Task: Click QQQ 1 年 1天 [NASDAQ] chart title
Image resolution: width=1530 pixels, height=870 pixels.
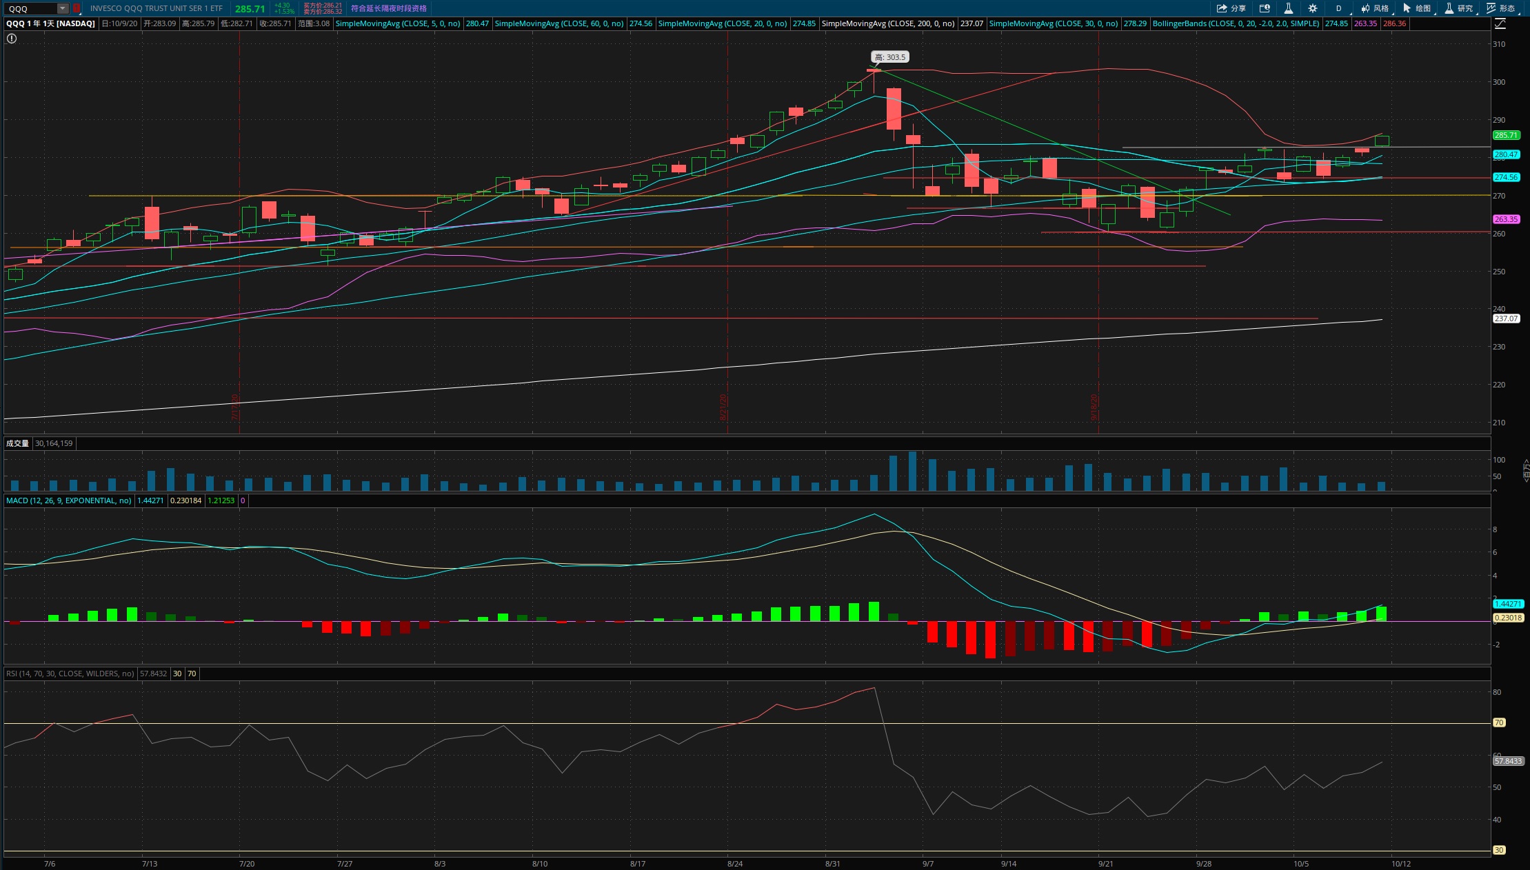Action: click(x=50, y=23)
